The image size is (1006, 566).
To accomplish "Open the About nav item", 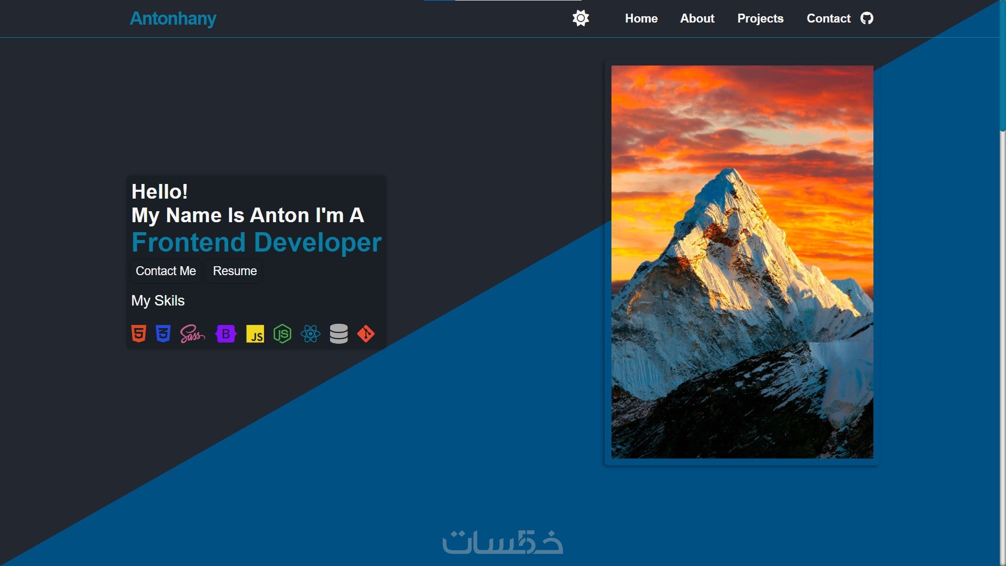I will (x=697, y=18).
